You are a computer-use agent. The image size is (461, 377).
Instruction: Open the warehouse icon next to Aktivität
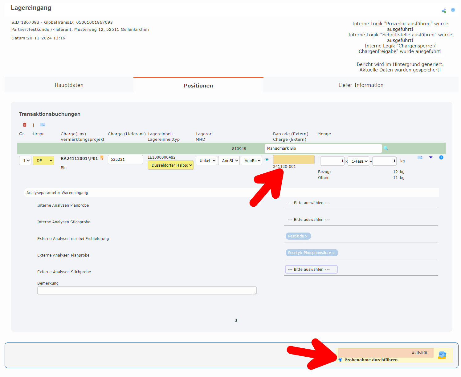coord(442,355)
